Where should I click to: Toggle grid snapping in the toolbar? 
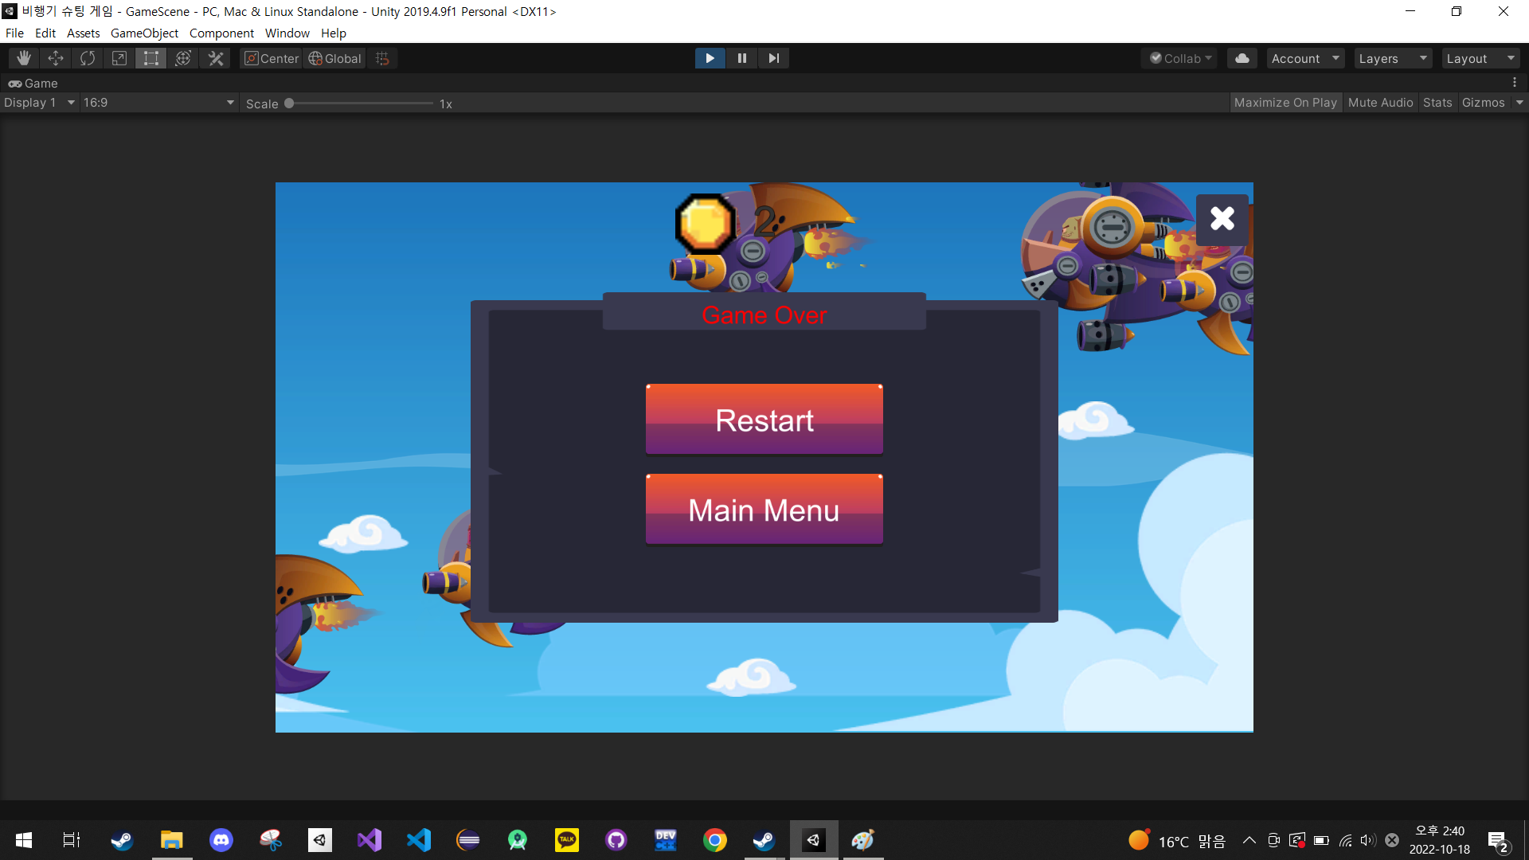coord(381,57)
